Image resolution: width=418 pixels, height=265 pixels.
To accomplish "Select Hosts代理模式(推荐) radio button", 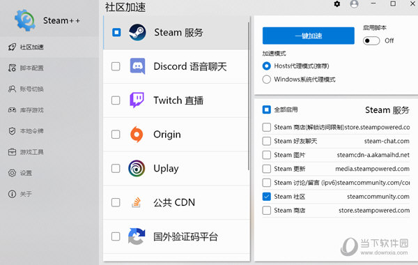I will pyautogui.click(x=267, y=66).
